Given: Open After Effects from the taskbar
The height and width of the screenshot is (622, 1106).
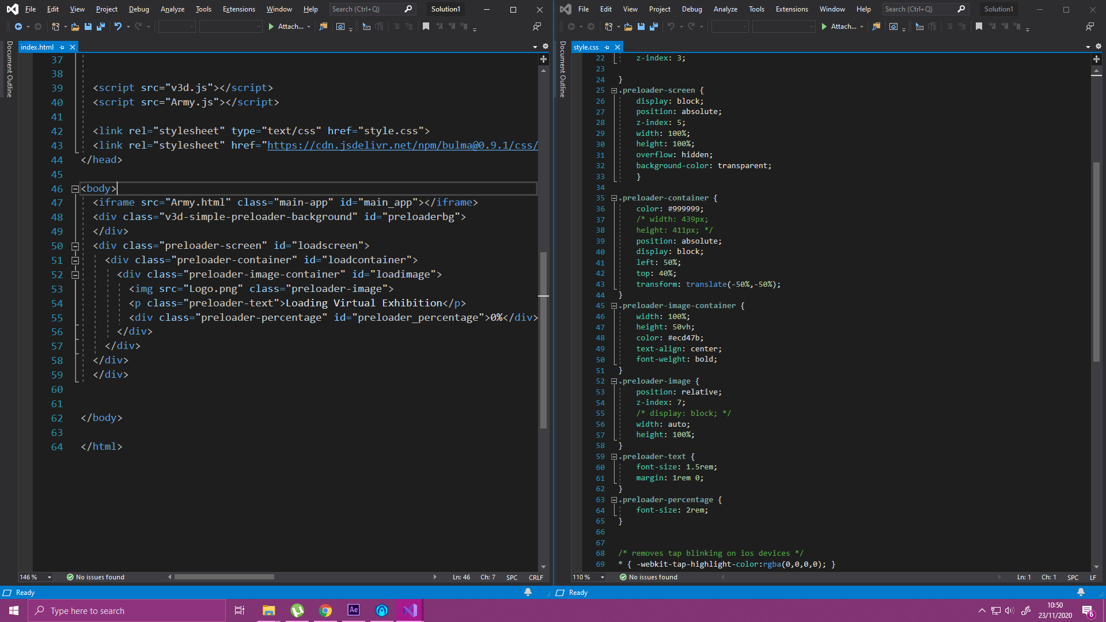Looking at the screenshot, I should click(354, 610).
